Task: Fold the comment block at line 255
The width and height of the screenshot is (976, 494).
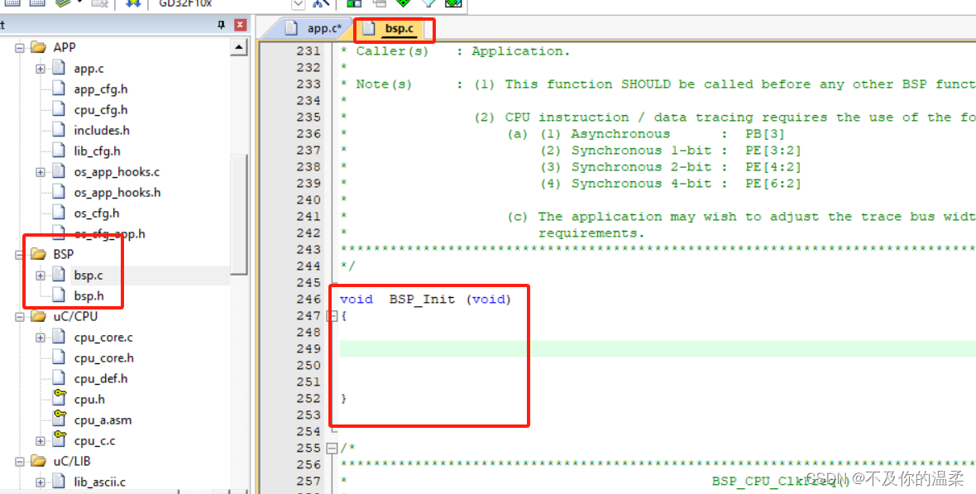Action: coord(333,448)
